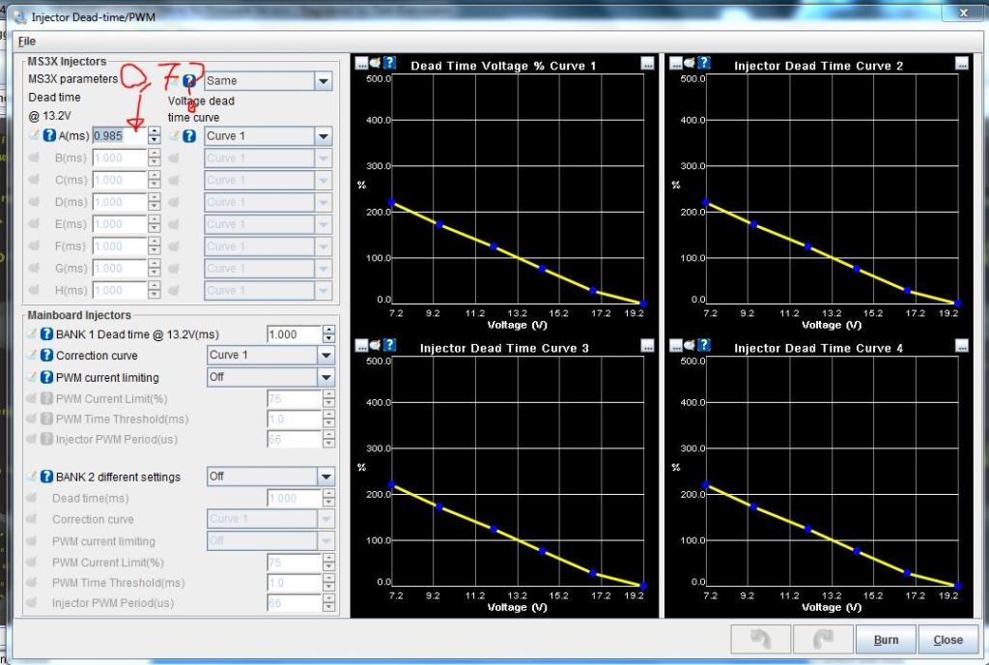Open help for BANK 2 different settings

(x=46, y=477)
